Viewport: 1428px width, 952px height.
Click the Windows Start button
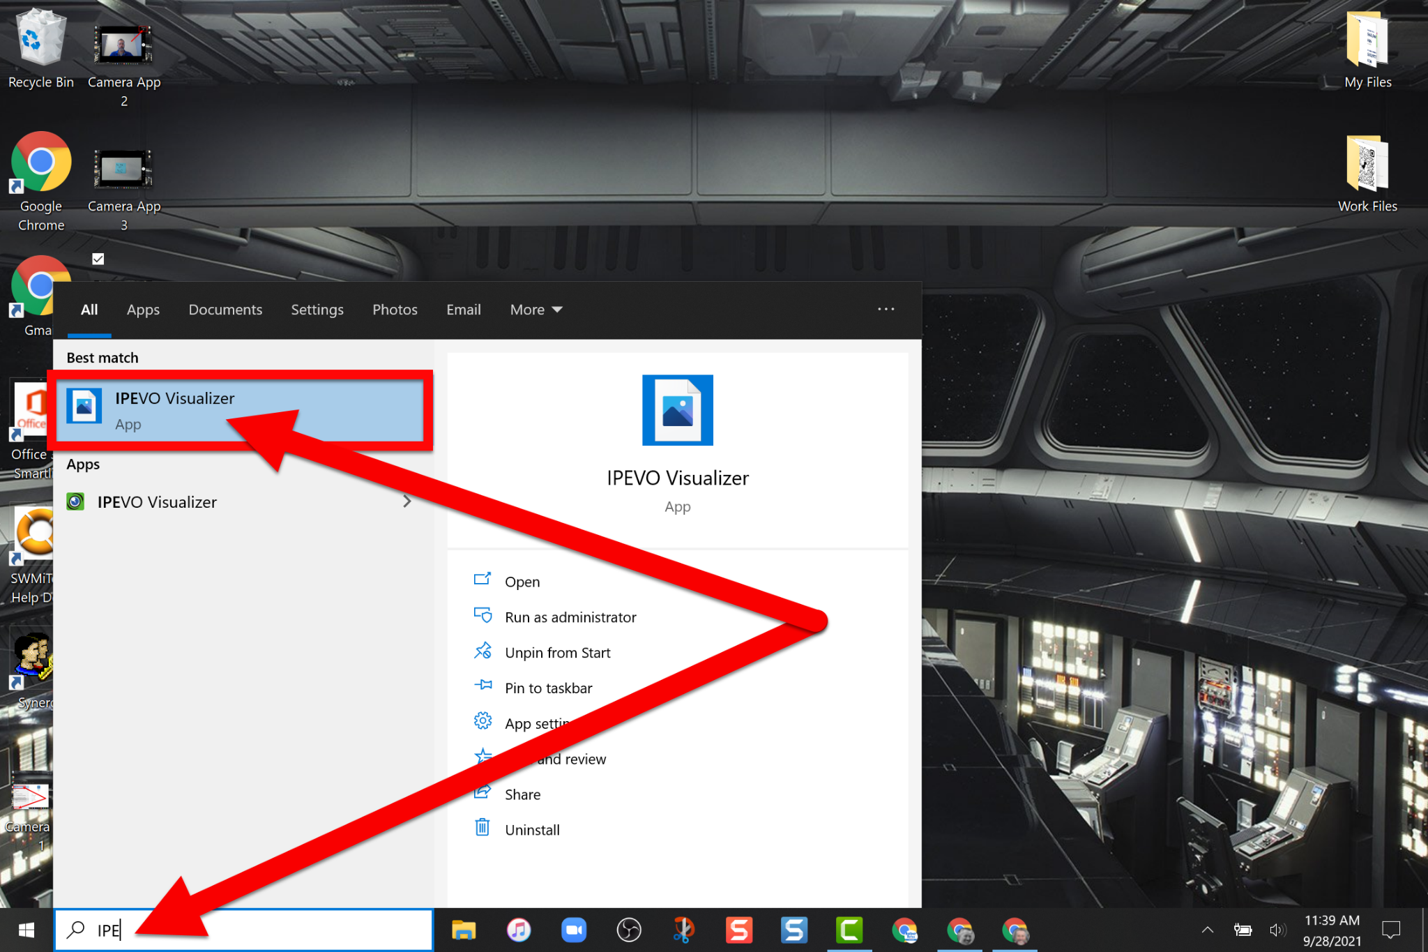[x=26, y=930]
